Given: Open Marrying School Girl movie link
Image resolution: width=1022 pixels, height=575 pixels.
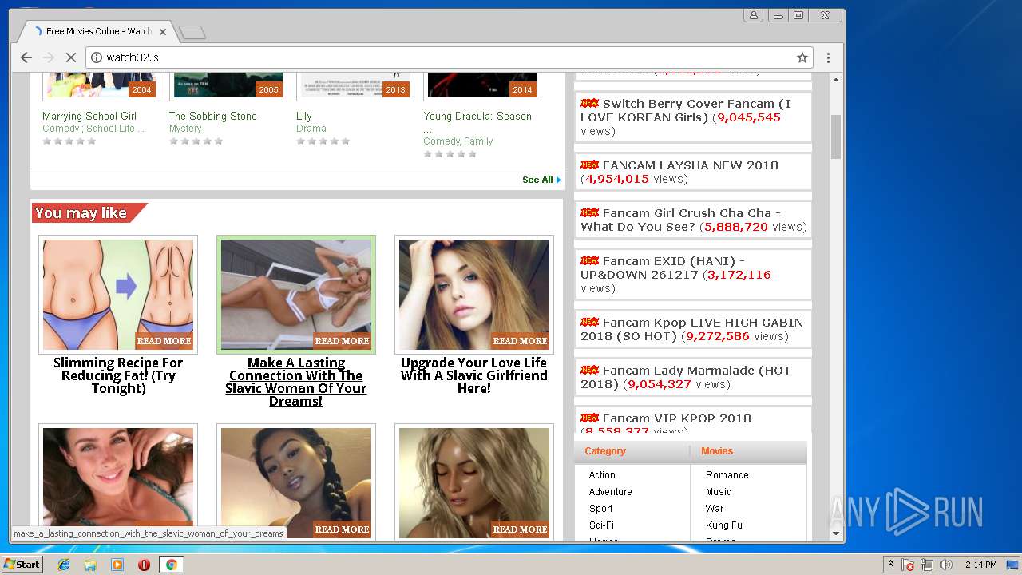Looking at the screenshot, I should click(x=89, y=116).
